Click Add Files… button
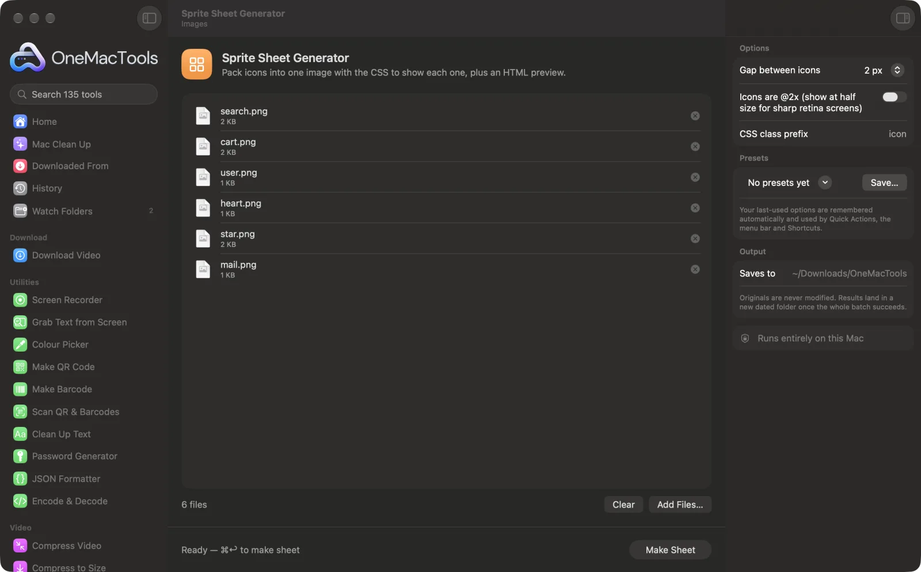921x572 pixels. pyautogui.click(x=680, y=505)
